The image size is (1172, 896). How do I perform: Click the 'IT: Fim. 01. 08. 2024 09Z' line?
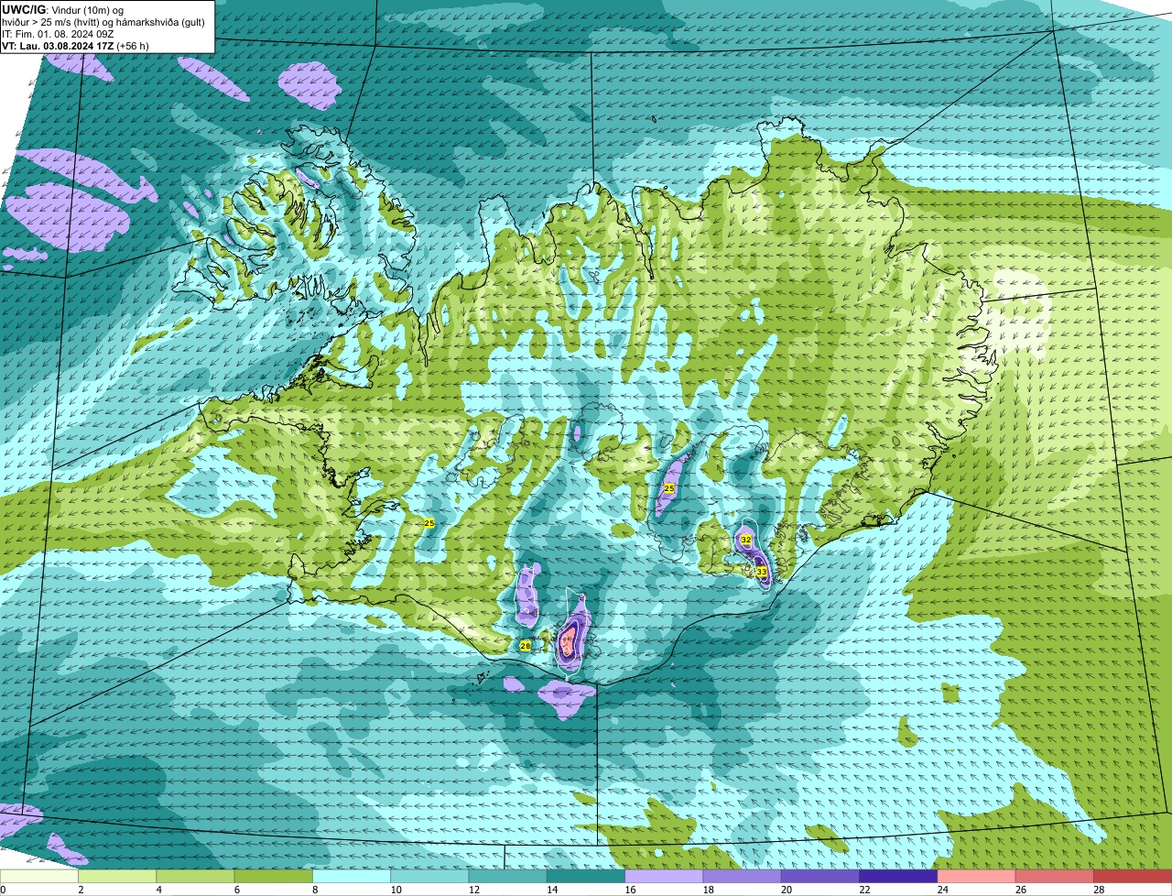[58, 34]
